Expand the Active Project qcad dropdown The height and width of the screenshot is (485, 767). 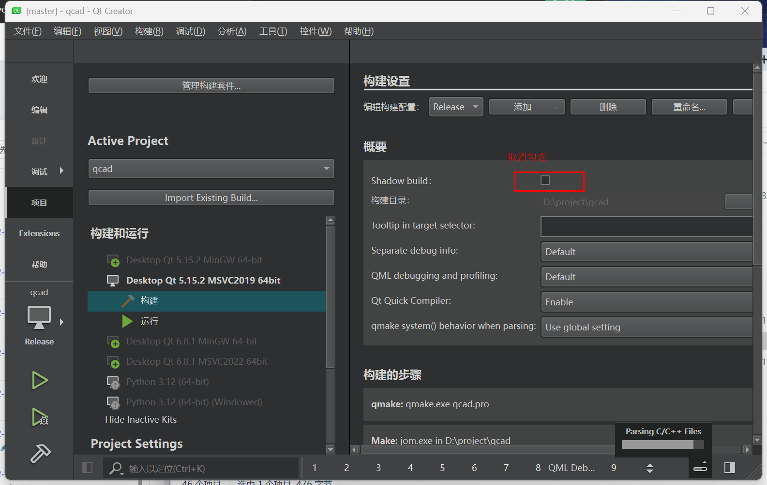click(x=211, y=169)
